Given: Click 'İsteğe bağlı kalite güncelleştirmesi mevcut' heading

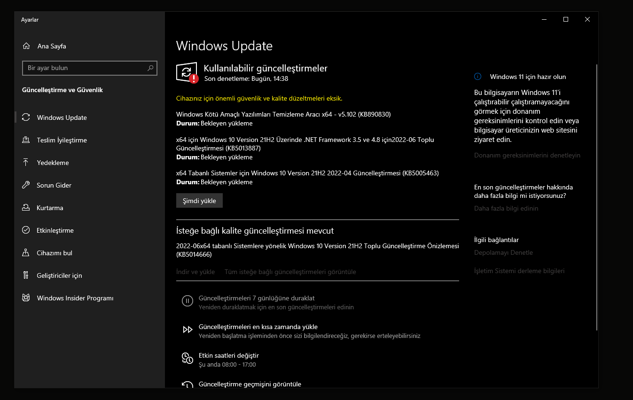Looking at the screenshot, I should (255, 231).
